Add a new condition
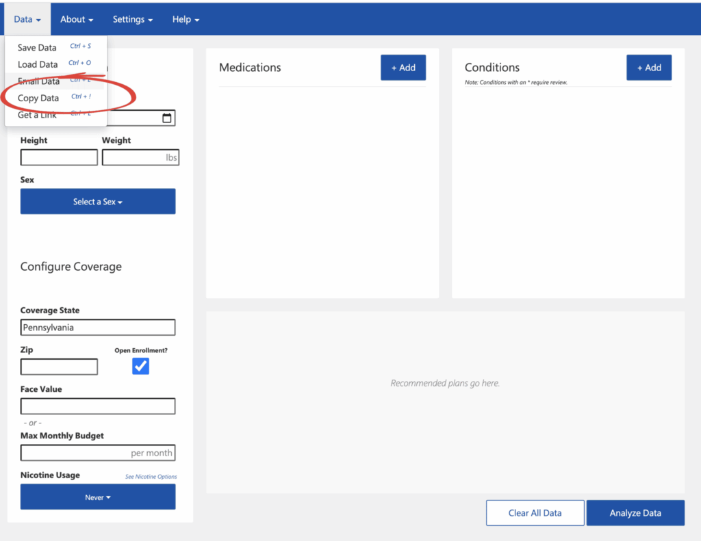701x541 pixels. pyautogui.click(x=649, y=68)
